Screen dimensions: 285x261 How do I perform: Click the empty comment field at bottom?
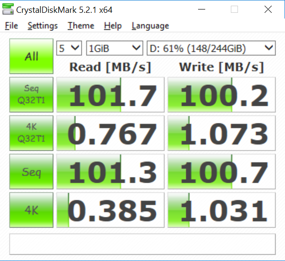tap(142, 244)
